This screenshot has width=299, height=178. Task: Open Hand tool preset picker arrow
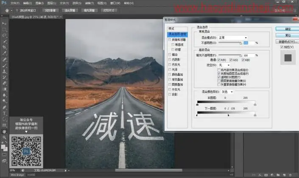(x=11, y=11)
